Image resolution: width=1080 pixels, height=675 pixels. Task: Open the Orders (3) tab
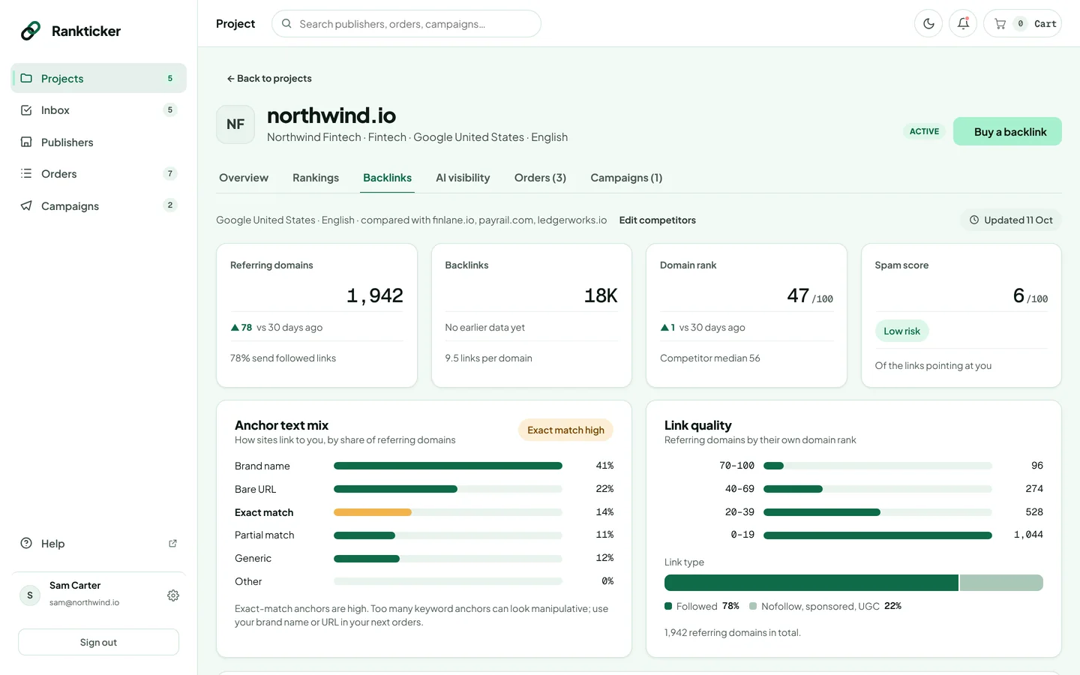pos(540,178)
